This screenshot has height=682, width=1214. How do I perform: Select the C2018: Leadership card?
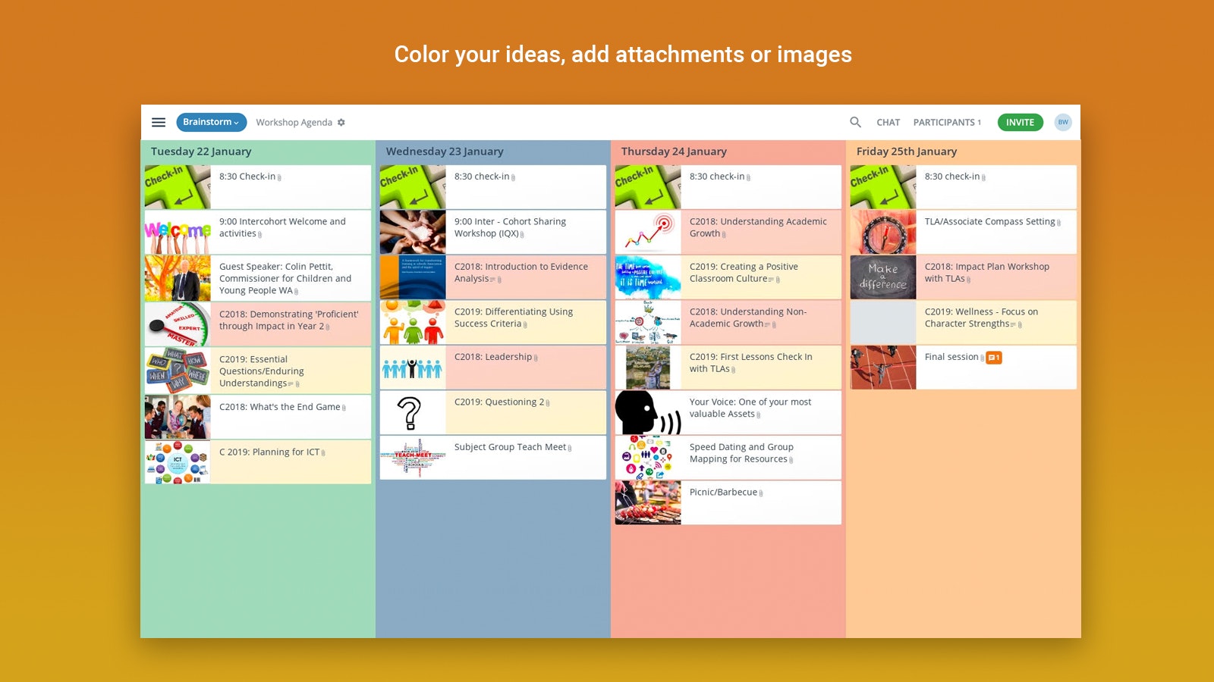point(526,368)
